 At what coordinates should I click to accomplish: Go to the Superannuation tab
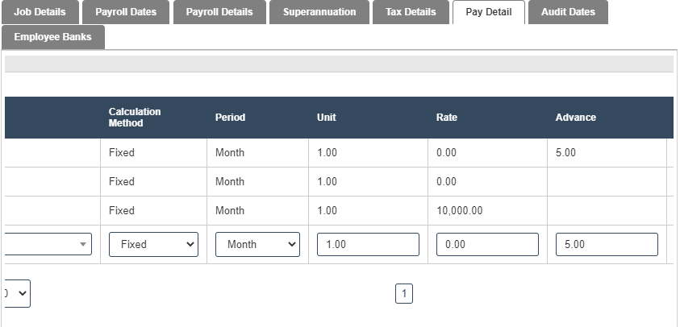tap(319, 12)
